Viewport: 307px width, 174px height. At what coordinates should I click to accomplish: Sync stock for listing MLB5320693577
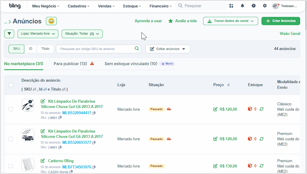tap(262, 139)
